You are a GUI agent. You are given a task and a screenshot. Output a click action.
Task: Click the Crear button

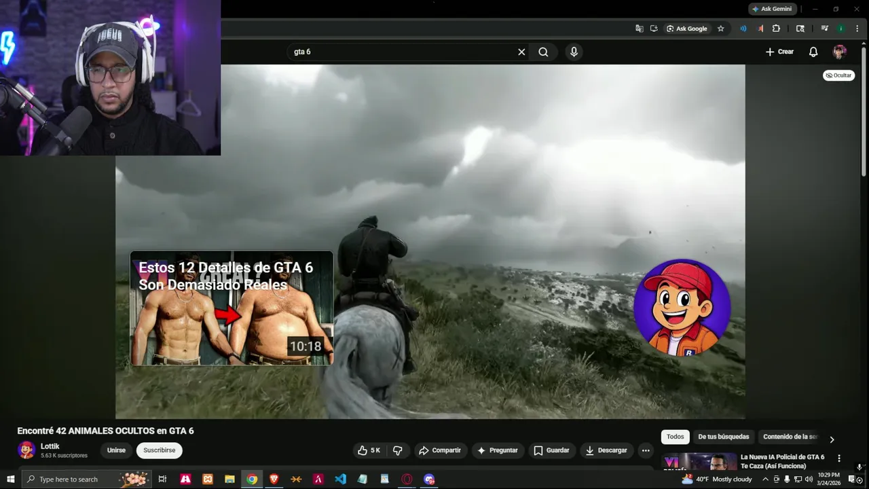[x=779, y=52]
